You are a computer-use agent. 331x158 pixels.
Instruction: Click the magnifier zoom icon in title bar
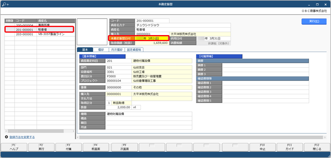[x=6, y=4]
